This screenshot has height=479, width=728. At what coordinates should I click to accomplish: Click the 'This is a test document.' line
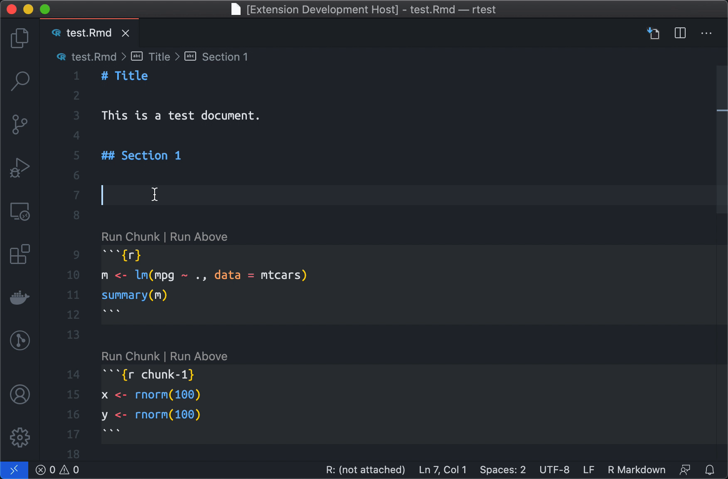(x=181, y=115)
